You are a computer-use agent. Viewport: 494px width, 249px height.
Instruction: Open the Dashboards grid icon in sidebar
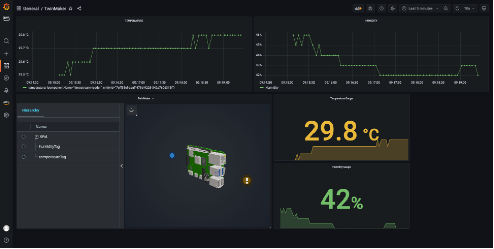point(6,66)
